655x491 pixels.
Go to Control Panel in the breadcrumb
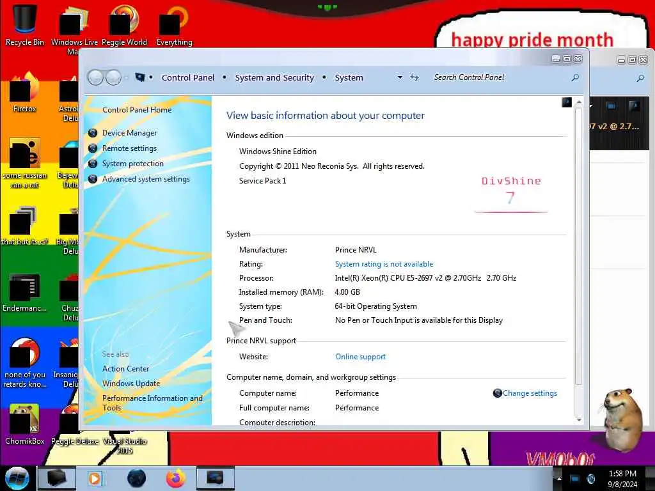188,77
